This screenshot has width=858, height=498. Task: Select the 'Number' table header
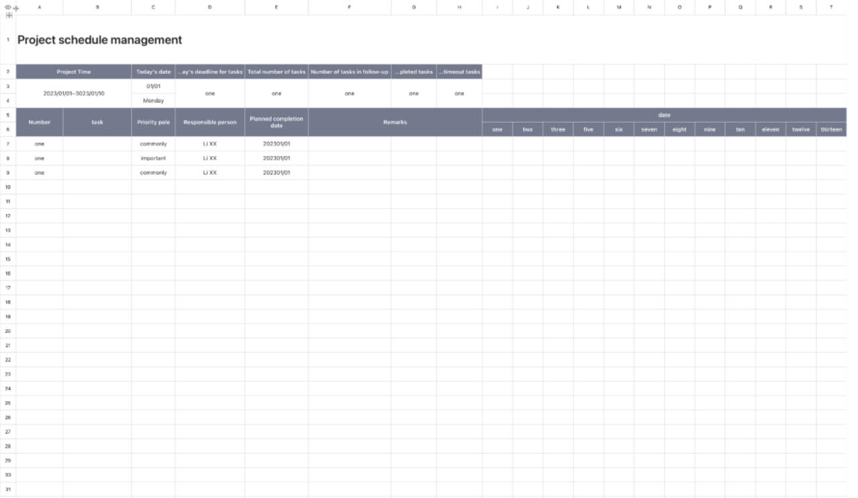40,122
